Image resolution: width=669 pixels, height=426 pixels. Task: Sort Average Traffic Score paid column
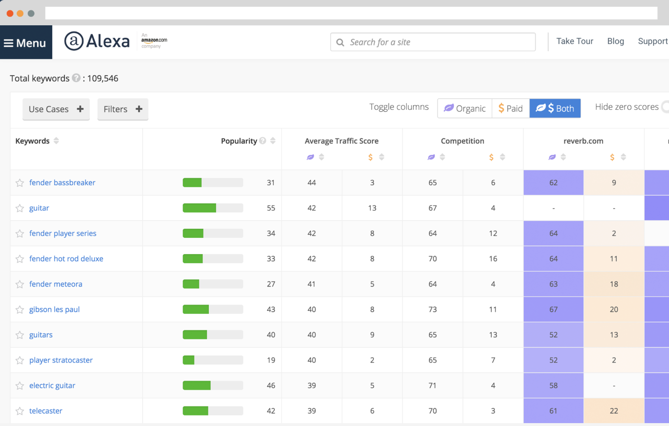(382, 157)
